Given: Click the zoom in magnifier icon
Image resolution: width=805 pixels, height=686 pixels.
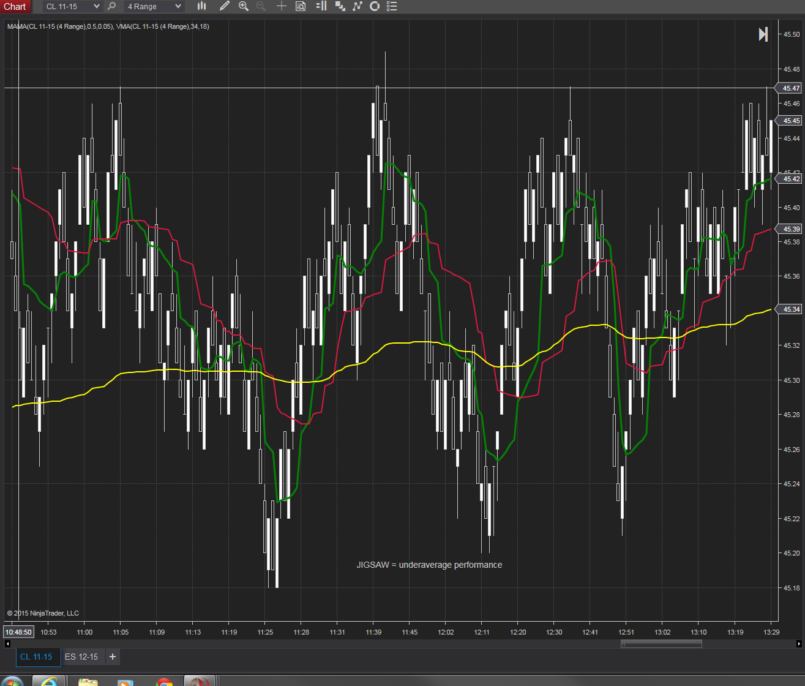Looking at the screenshot, I should (244, 6).
